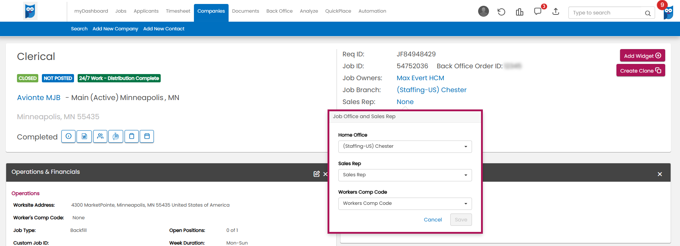The image size is (680, 246).
Task: Click the Create Clone button
Action: coord(641,70)
